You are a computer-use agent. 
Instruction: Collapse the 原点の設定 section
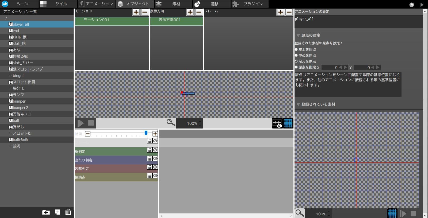[298, 36]
